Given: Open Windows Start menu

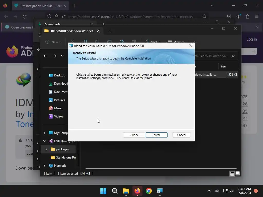Looking at the screenshot, I should click(x=103, y=191).
